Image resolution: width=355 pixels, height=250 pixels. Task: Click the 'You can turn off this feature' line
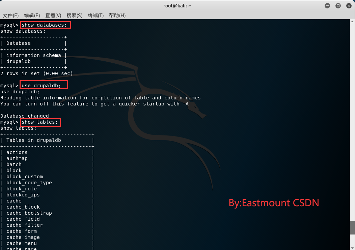(x=94, y=104)
